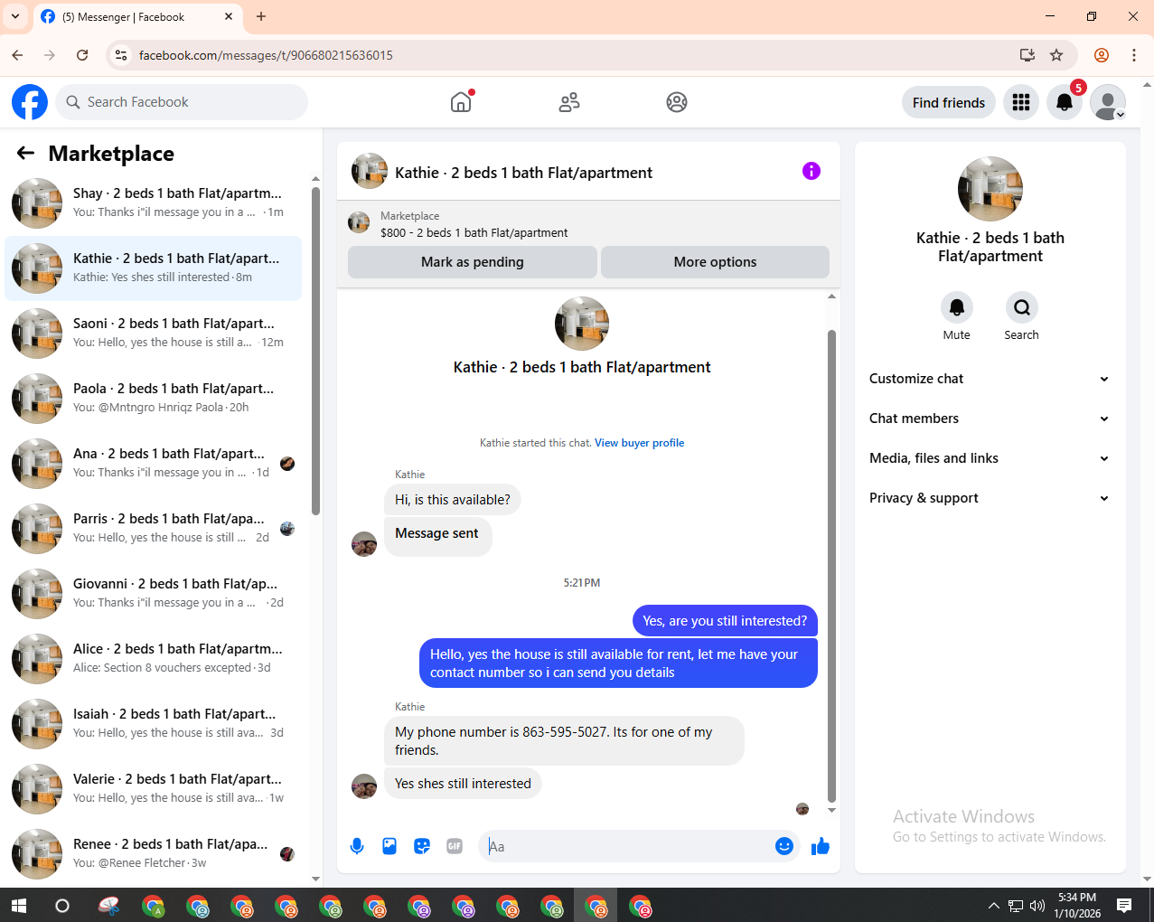Image resolution: width=1154 pixels, height=922 pixels.
Task: Expand Customize chat section
Action: (x=990, y=379)
